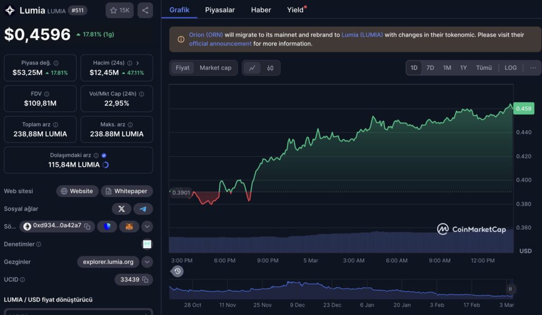
Task: Show UCID info icon
Action: pos(22,280)
